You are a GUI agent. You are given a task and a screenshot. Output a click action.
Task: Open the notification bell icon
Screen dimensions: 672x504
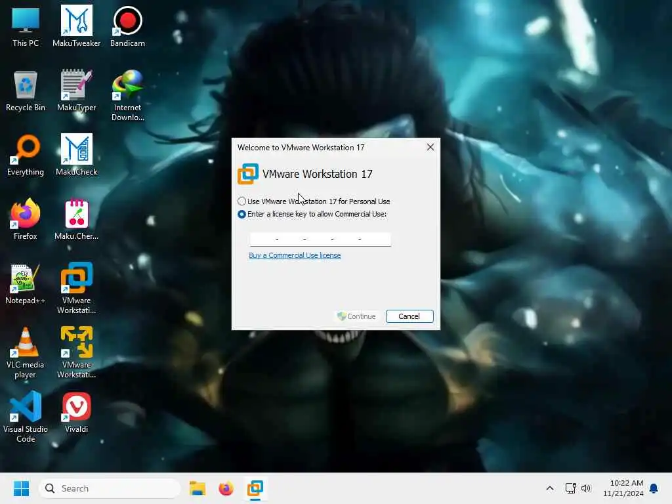654,488
